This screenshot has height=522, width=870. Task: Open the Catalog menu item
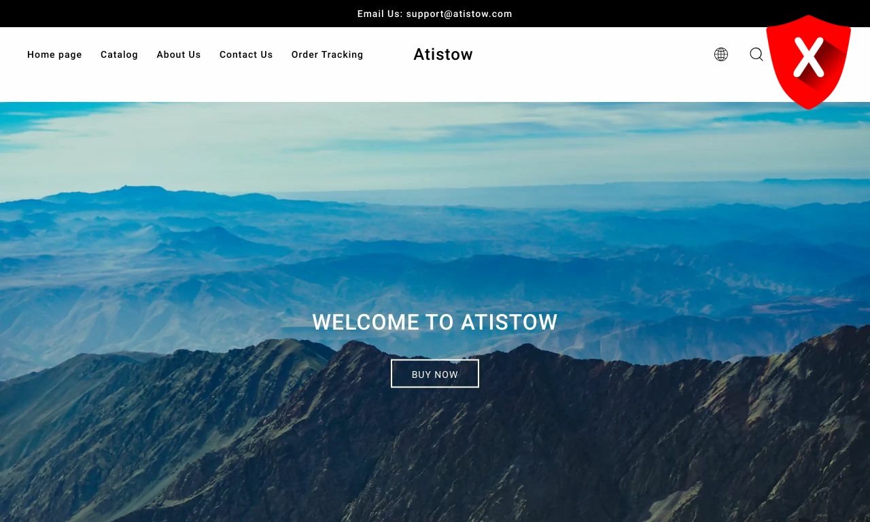119,54
